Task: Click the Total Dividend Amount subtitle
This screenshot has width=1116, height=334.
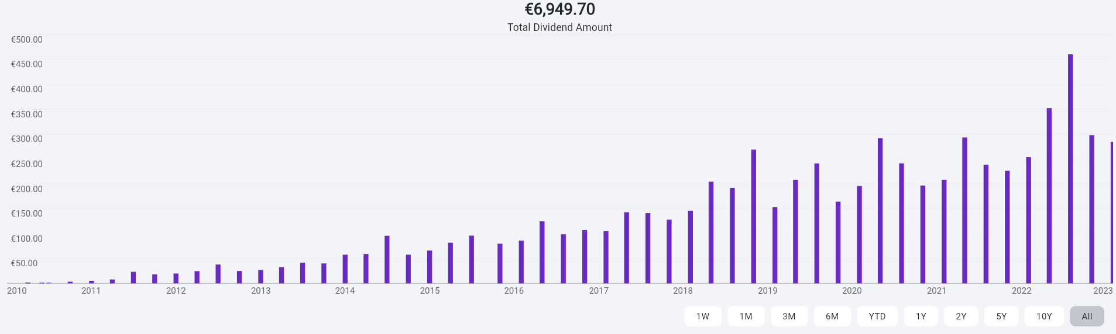Action: (559, 27)
